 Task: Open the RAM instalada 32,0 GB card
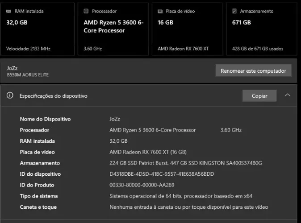coord(37,29)
